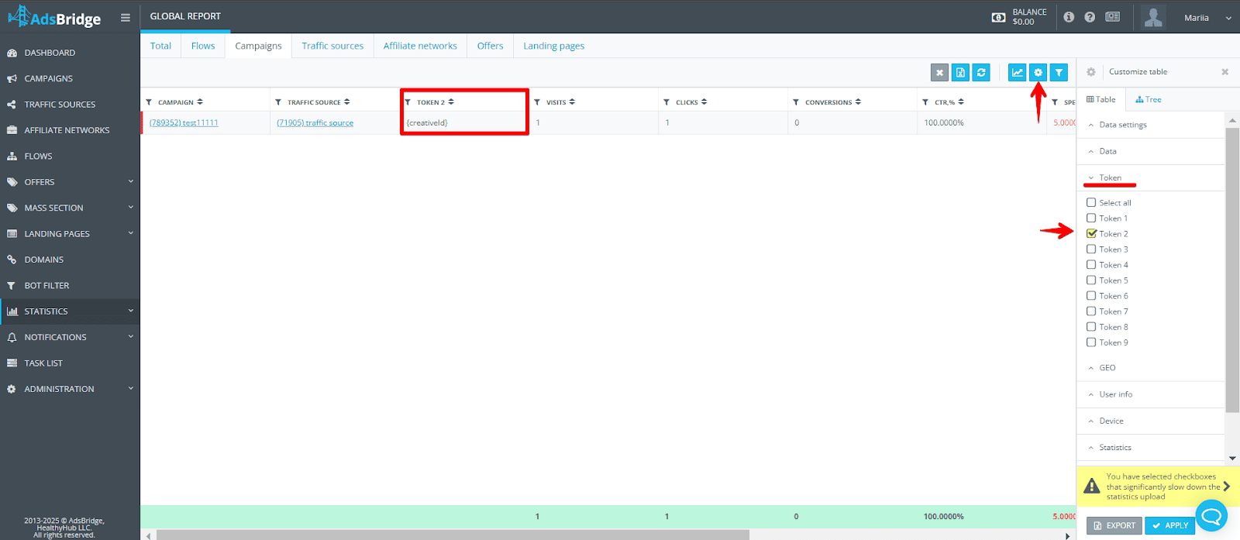This screenshot has width=1240, height=540.
Task: Switch to the Tree view tab
Action: coord(1148,99)
